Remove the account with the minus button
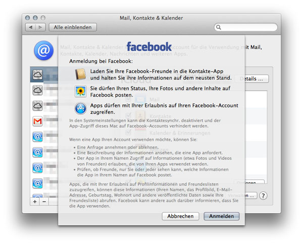Viewport: 303px width, 244px height. pyautogui.click(x=44, y=201)
